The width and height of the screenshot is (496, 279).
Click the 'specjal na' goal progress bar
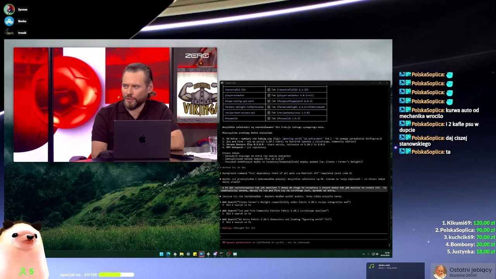(116, 275)
